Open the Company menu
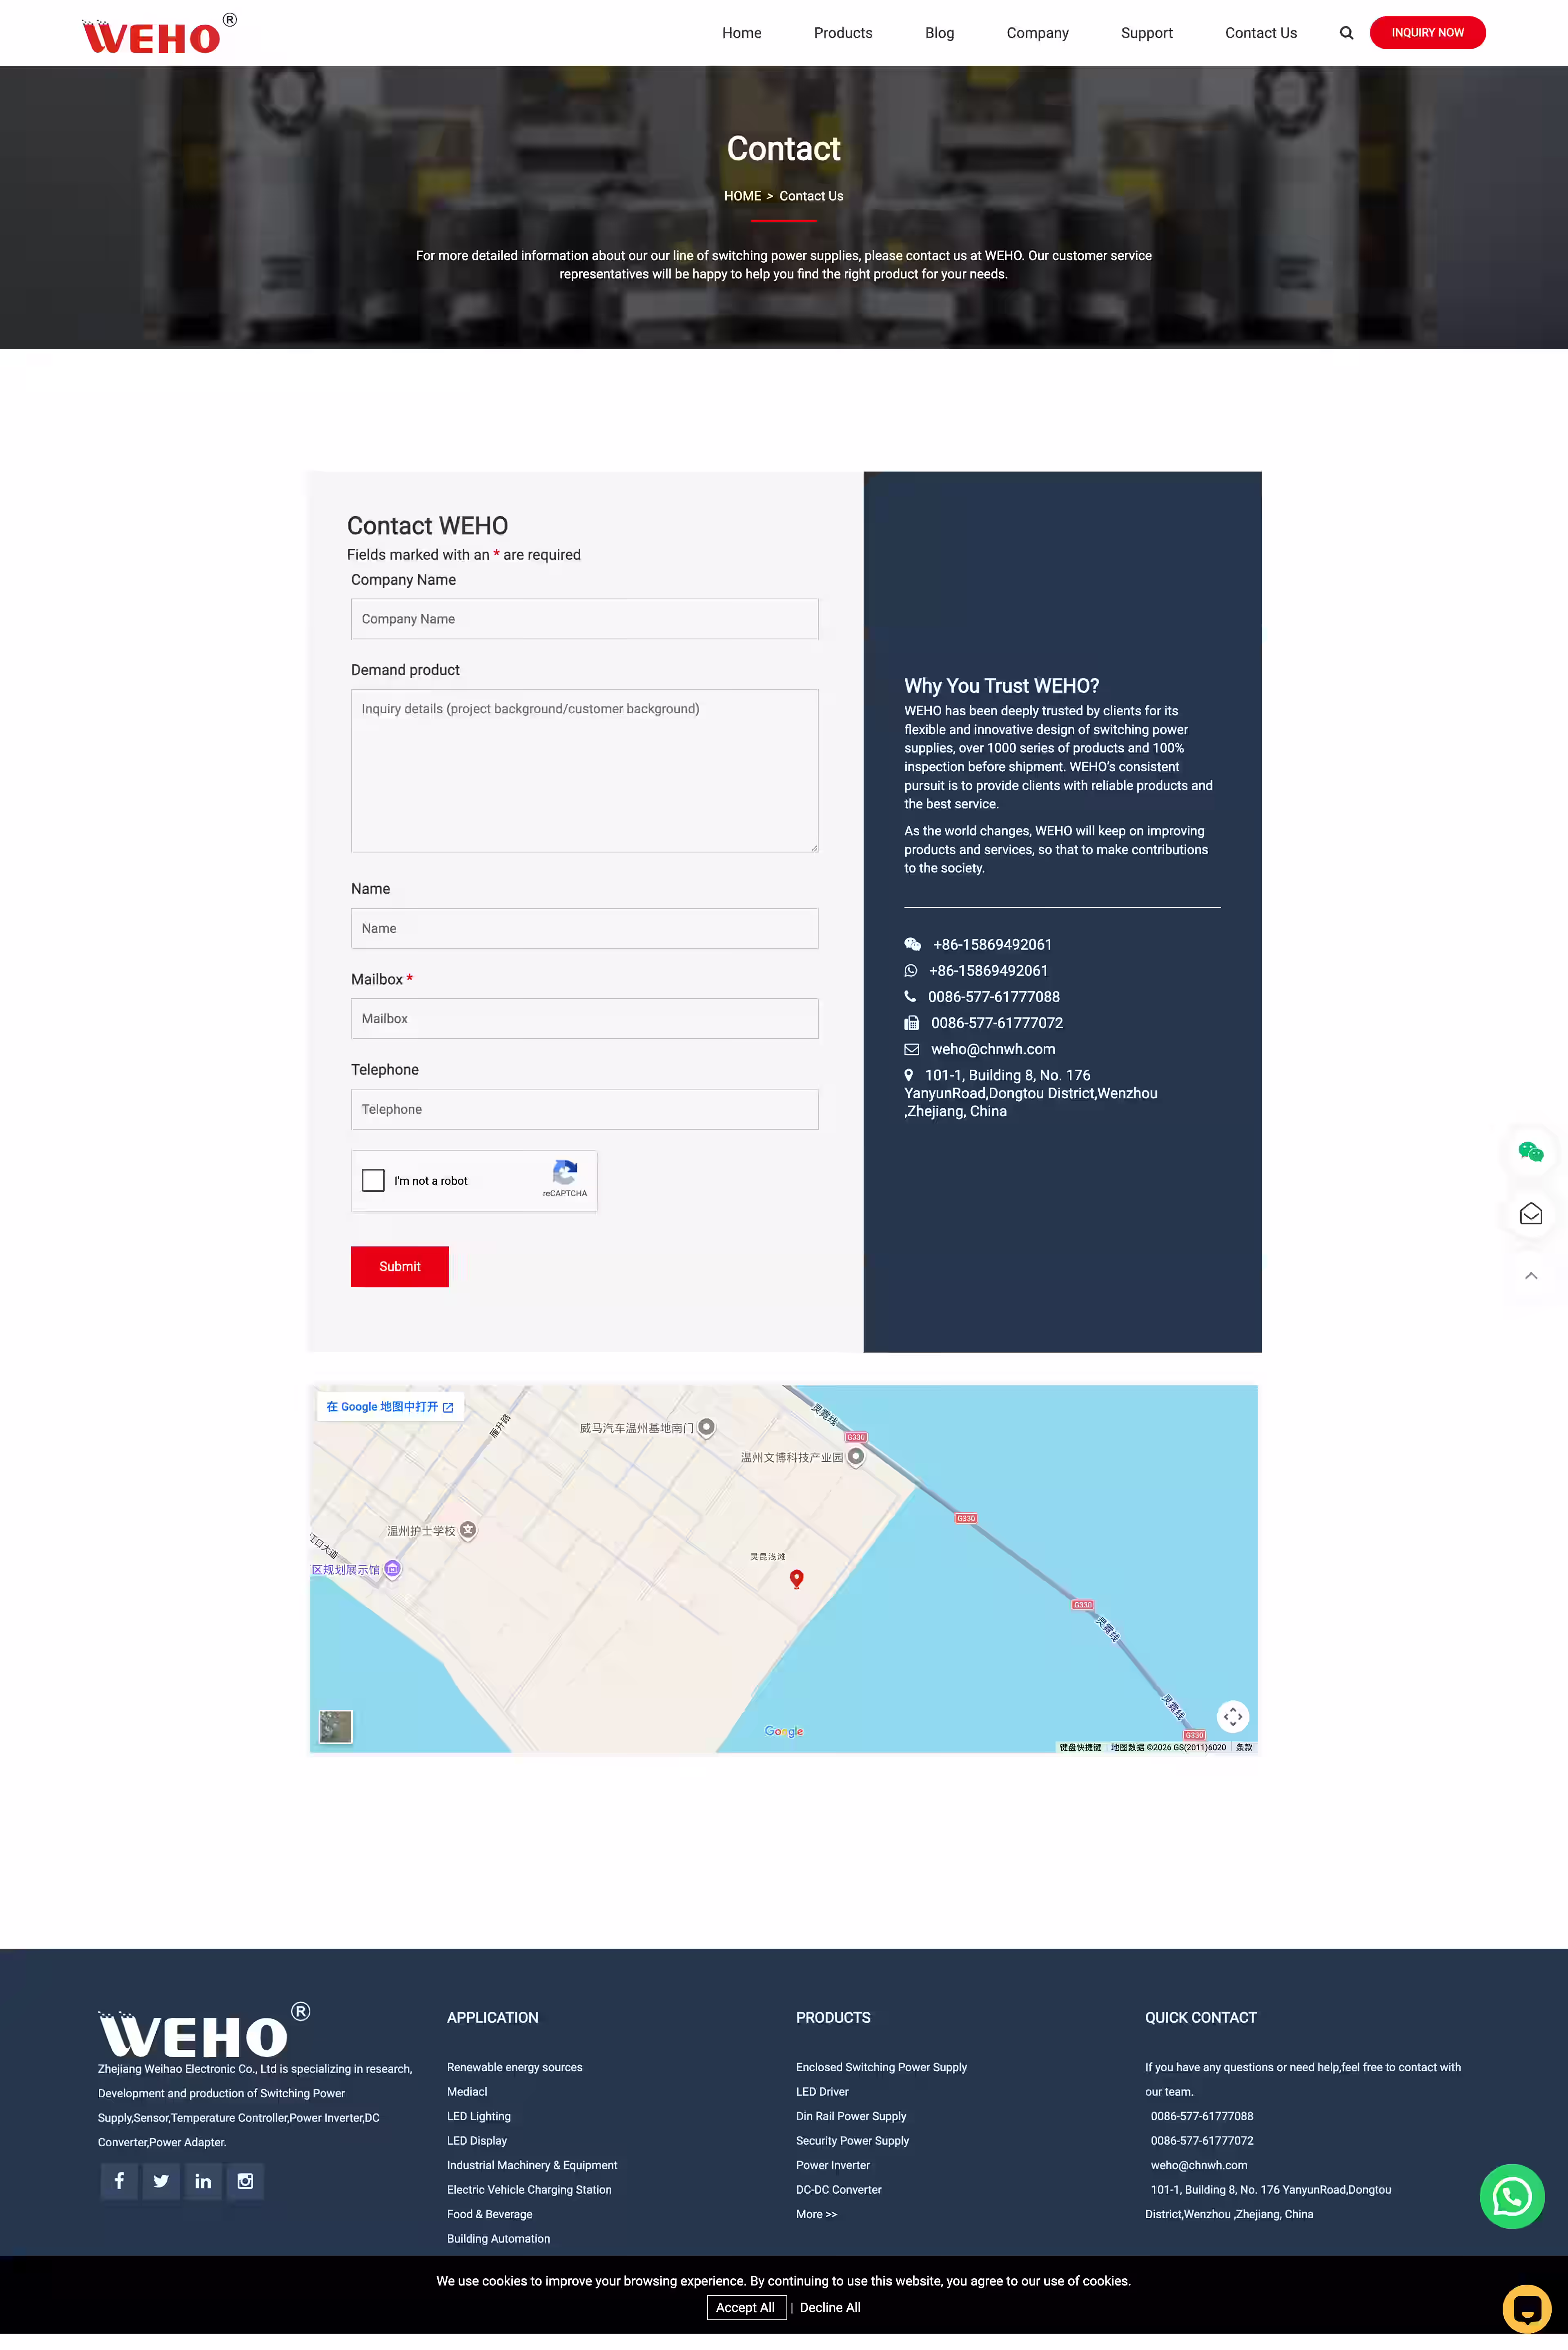1568x2350 pixels. point(1037,33)
